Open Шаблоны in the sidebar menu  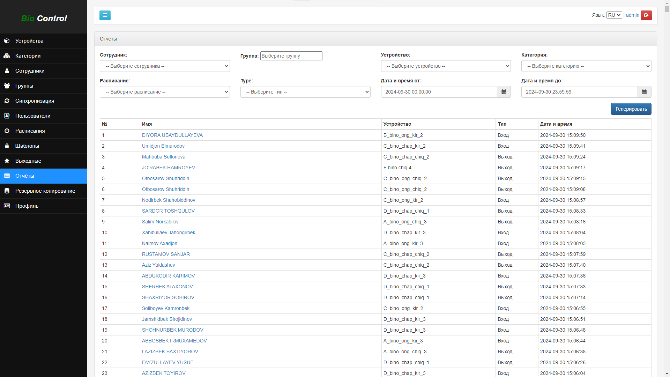coord(44,146)
